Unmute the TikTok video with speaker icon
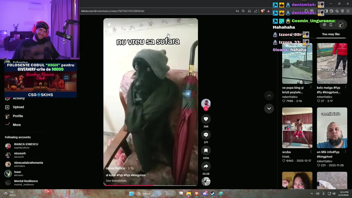Screen dimensions: 352x198 click(109, 24)
